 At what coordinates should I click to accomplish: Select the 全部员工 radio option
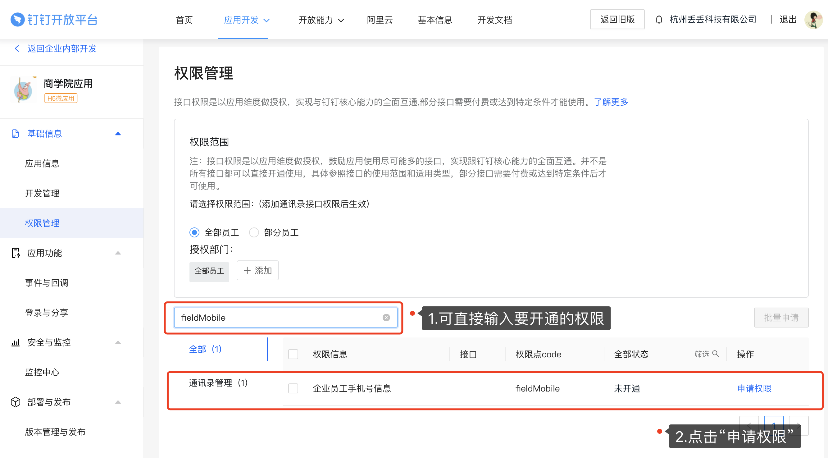(194, 232)
